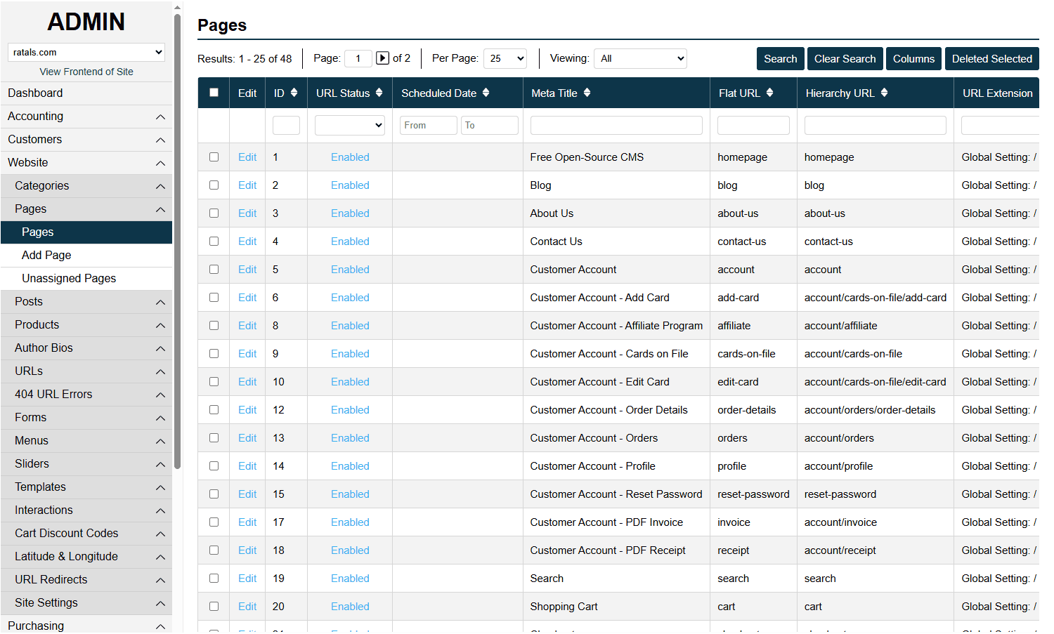The height and width of the screenshot is (634, 1054).
Task: Expand the Posts submenu chevron
Action: point(160,302)
